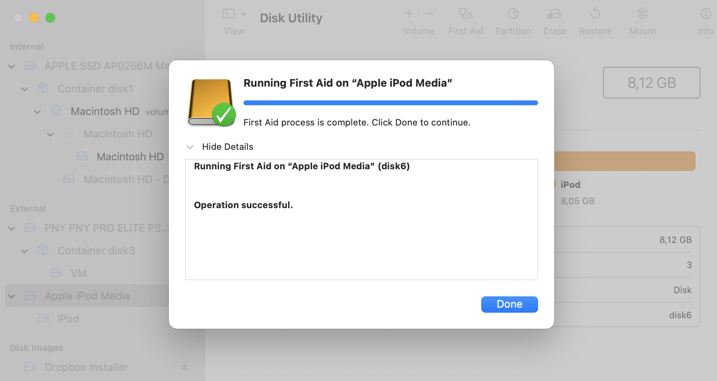Screen dimensions: 717x381
Task: Collapse the Apple iPod Media tree node
Action: pyautogui.click(x=11, y=296)
